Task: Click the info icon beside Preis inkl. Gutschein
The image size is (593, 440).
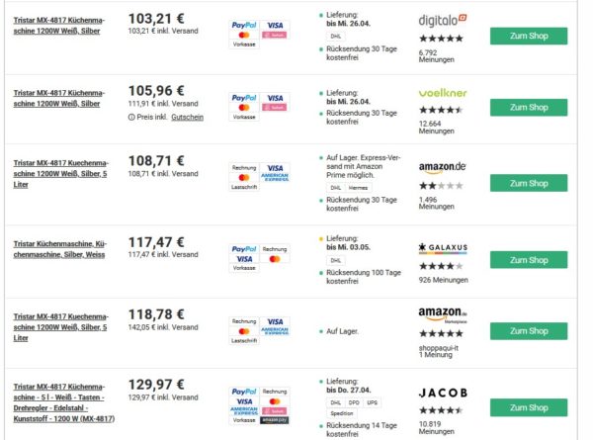Action: pos(132,117)
